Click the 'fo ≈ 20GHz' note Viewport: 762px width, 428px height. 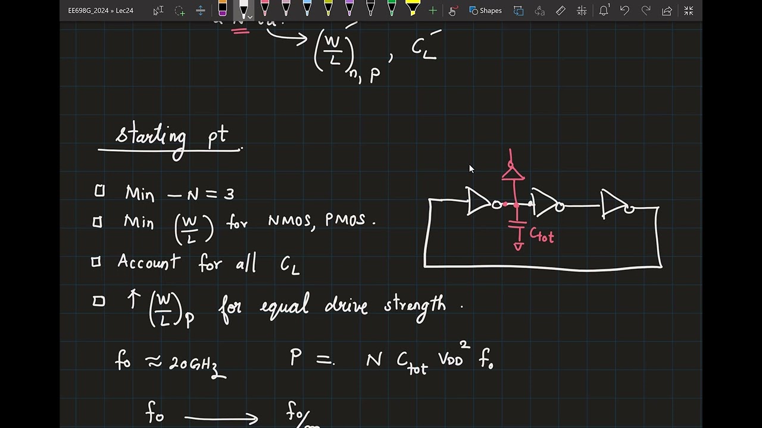click(171, 363)
